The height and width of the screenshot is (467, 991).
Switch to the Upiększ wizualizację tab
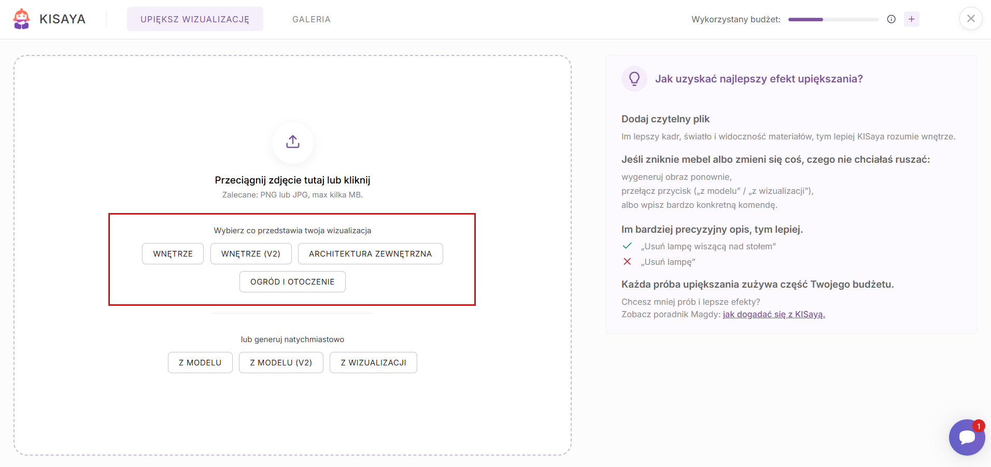click(x=195, y=19)
